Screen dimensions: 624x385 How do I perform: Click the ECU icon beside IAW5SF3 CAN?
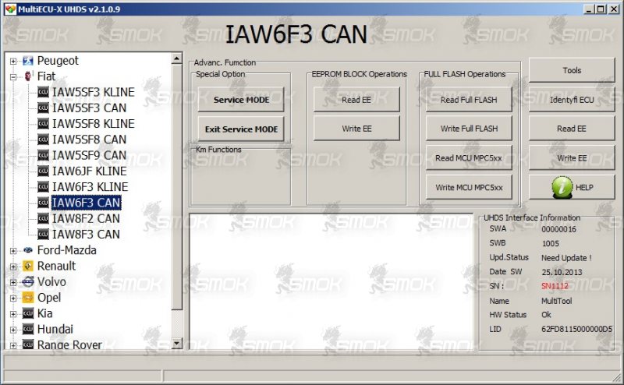pos(43,108)
